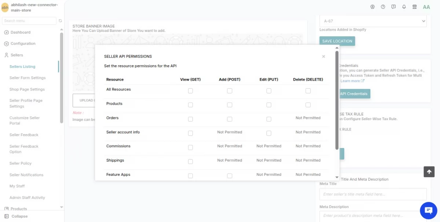
Task: Open the A-67 location dropdown
Action: click(x=373, y=21)
